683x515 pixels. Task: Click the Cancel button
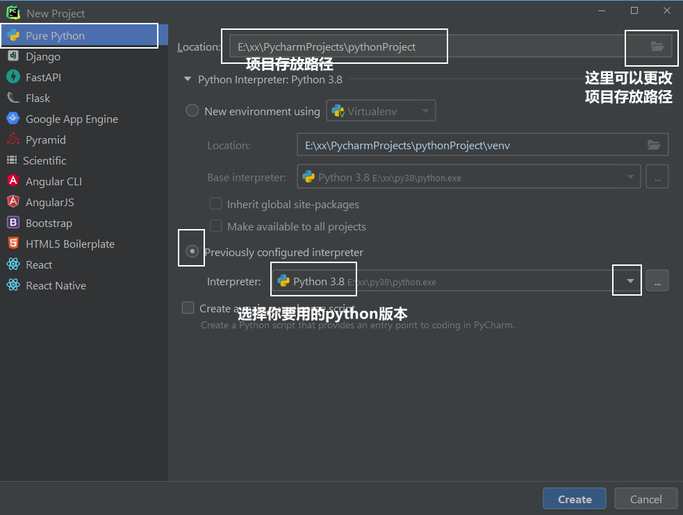[x=646, y=499]
